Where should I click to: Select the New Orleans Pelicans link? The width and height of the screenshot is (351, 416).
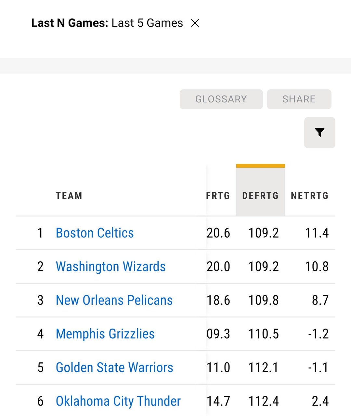[x=114, y=300]
